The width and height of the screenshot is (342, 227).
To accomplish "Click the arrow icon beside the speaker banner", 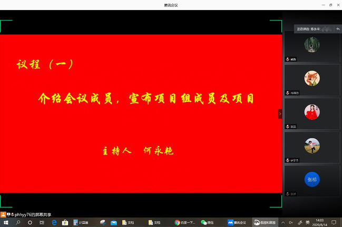I will pos(338,29).
